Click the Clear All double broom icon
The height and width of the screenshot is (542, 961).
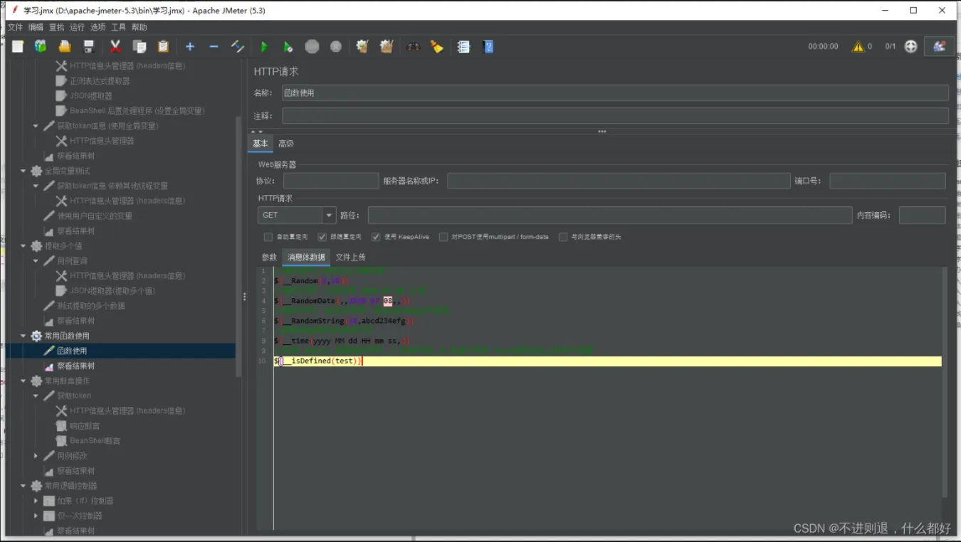click(x=387, y=46)
